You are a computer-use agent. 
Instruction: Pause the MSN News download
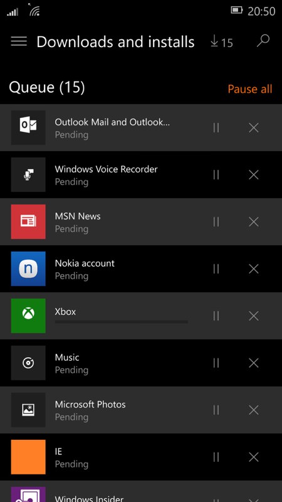pyautogui.click(x=216, y=222)
